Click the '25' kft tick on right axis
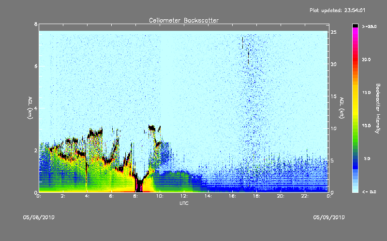387x241 pixels. 333,32
